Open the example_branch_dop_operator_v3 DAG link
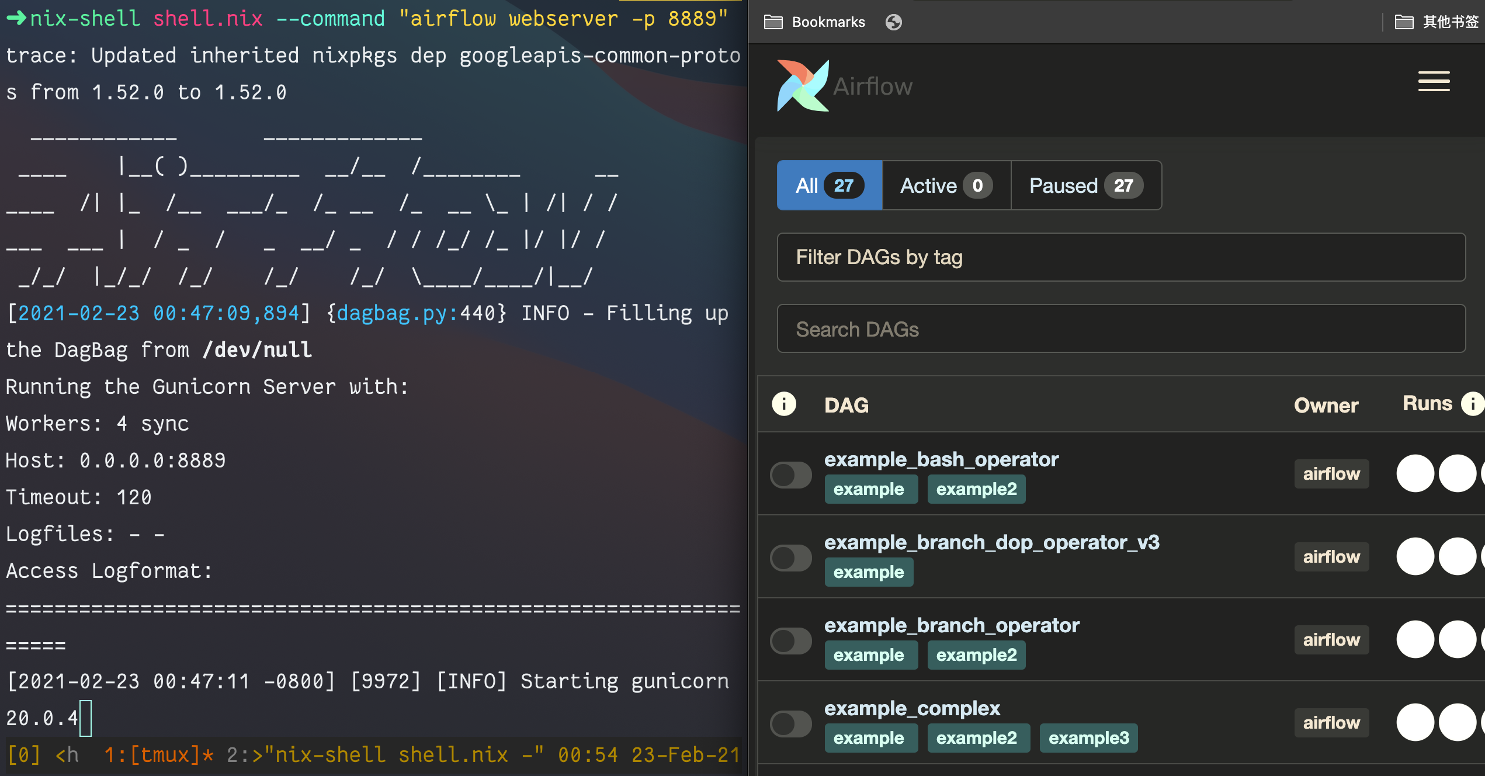The height and width of the screenshot is (776, 1485). tap(992, 542)
